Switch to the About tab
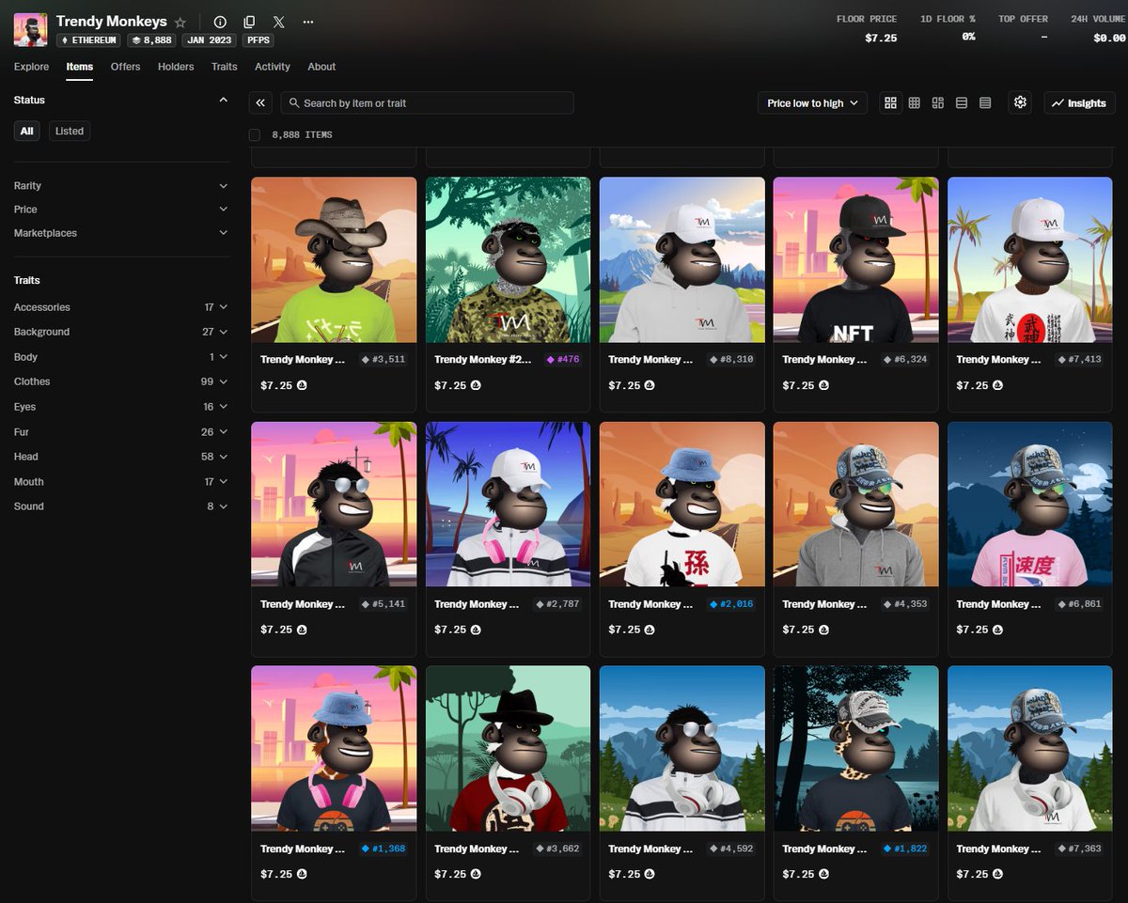 [x=321, y=67]
